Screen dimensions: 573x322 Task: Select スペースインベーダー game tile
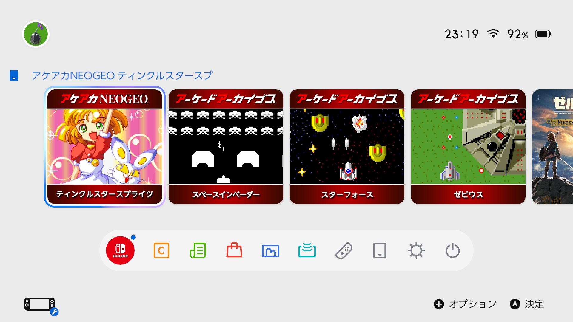(226, 147)
